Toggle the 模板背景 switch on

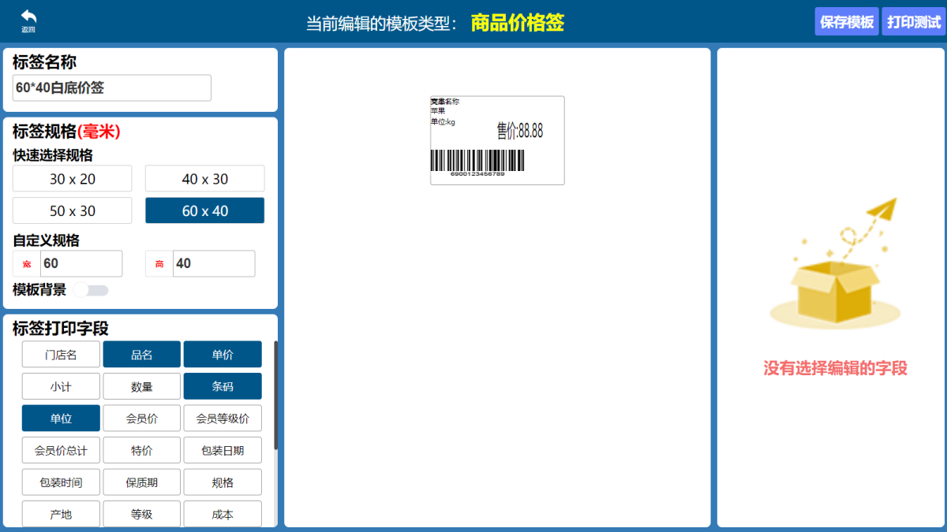point(91,290)
